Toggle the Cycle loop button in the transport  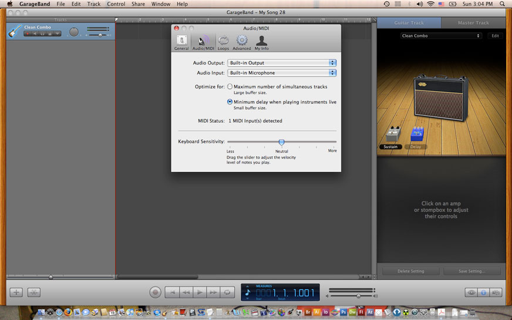[227, 292]
